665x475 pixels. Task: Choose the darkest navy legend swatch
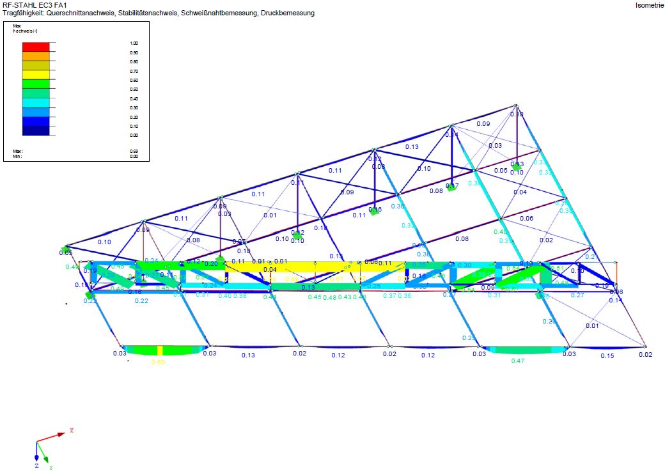tap(36, 130)
